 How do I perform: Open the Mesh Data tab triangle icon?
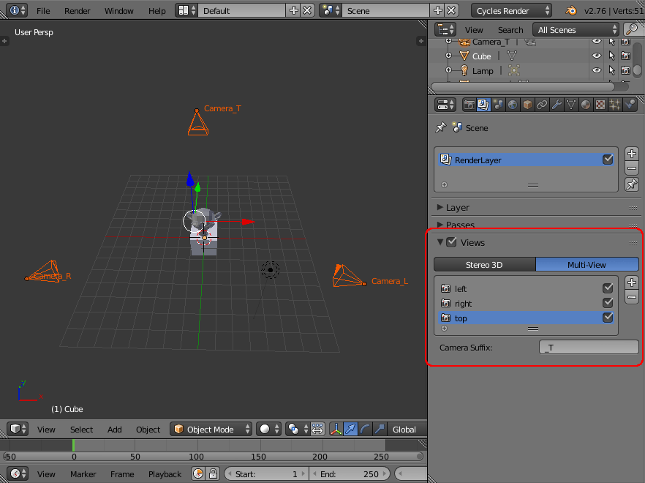click(x=571, y=105)
